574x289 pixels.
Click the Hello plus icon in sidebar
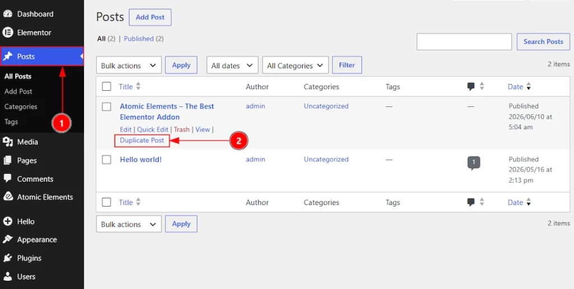pos(8,221)
